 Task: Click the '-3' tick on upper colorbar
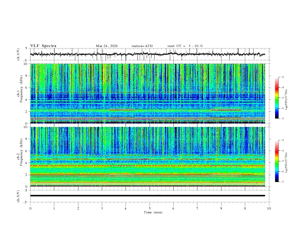click(x=282, y=77)
